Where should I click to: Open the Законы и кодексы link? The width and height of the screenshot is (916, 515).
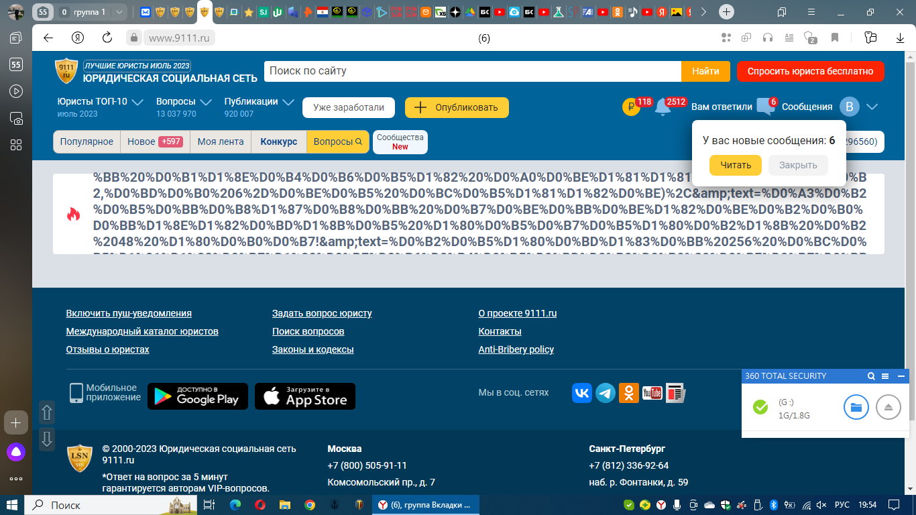[312, 349]
